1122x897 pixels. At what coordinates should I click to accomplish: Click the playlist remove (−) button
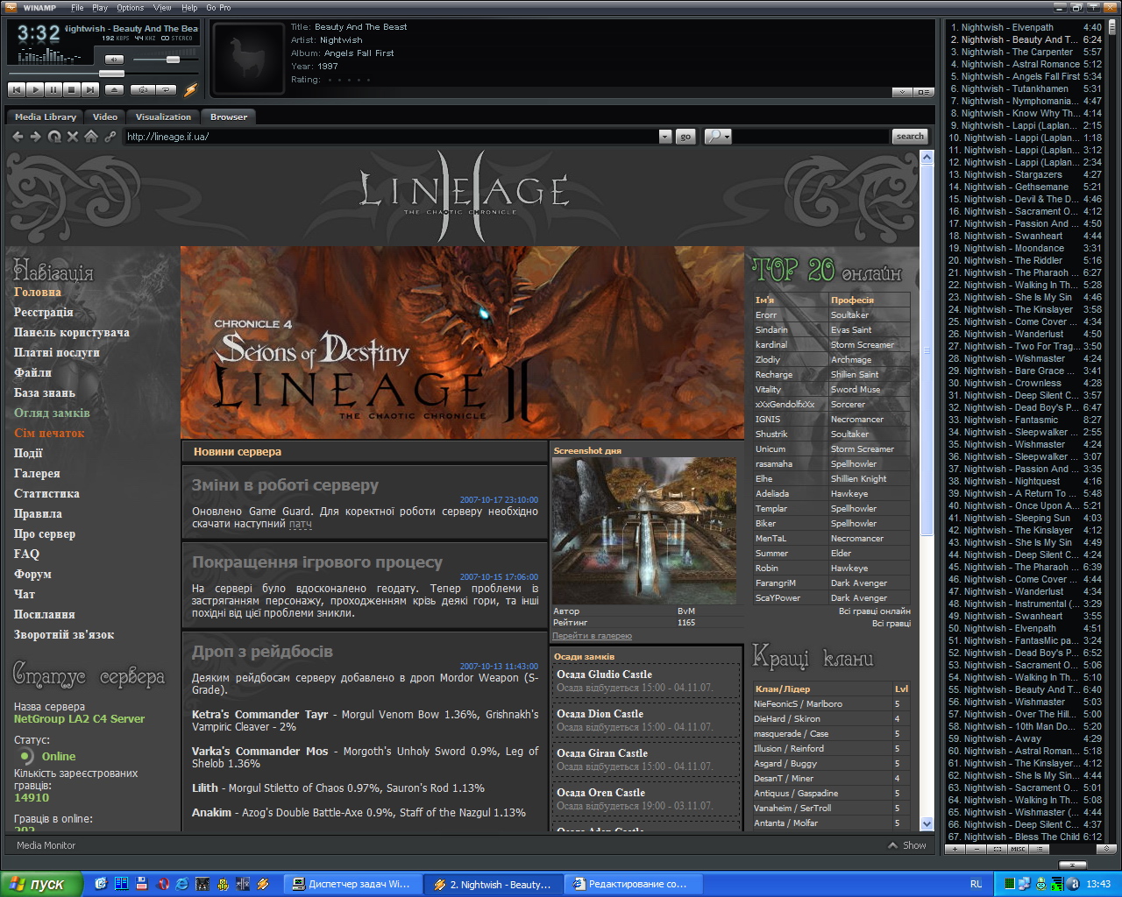977,849
